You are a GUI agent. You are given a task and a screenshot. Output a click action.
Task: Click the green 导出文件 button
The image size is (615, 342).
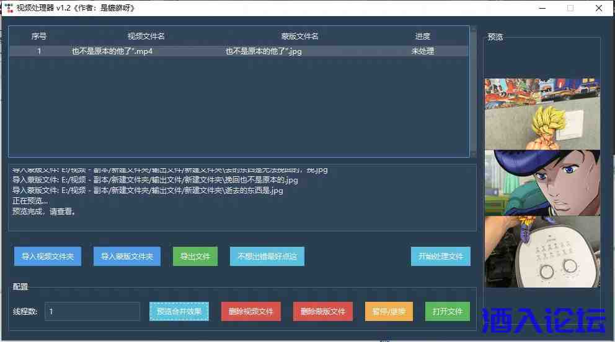[195, 256]
